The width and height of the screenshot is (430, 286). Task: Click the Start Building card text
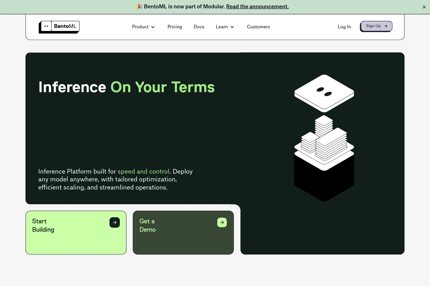(43, 225)
